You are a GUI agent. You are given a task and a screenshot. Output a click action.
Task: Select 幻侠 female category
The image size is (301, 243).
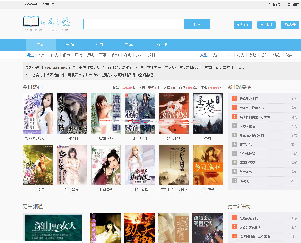click(x=240, y=55)
